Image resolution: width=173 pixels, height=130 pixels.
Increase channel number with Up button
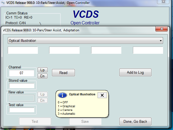(x=42, y=70)
